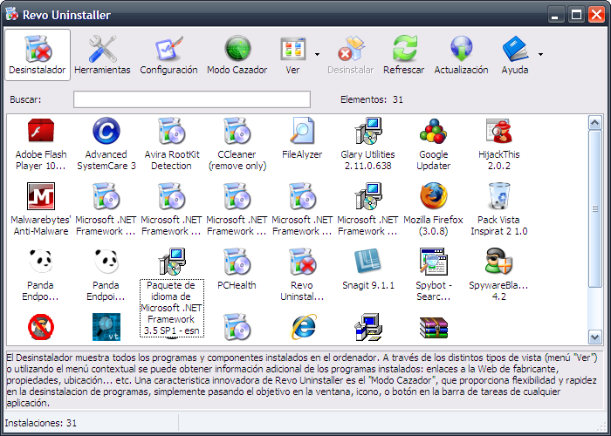
Task: Select the PCHealth program entry
Action: (x=237, y=269)
